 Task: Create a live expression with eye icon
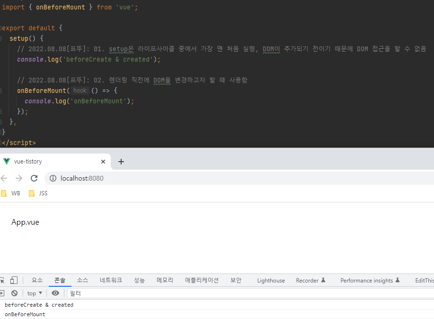(55, 293)
